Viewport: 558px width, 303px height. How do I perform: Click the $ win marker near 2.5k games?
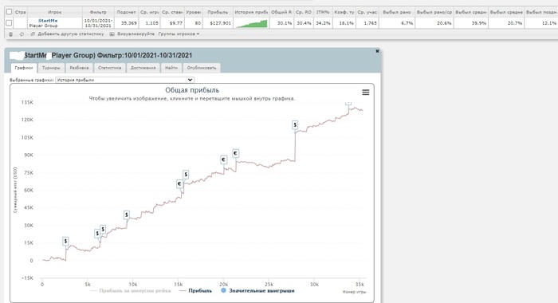65,241
